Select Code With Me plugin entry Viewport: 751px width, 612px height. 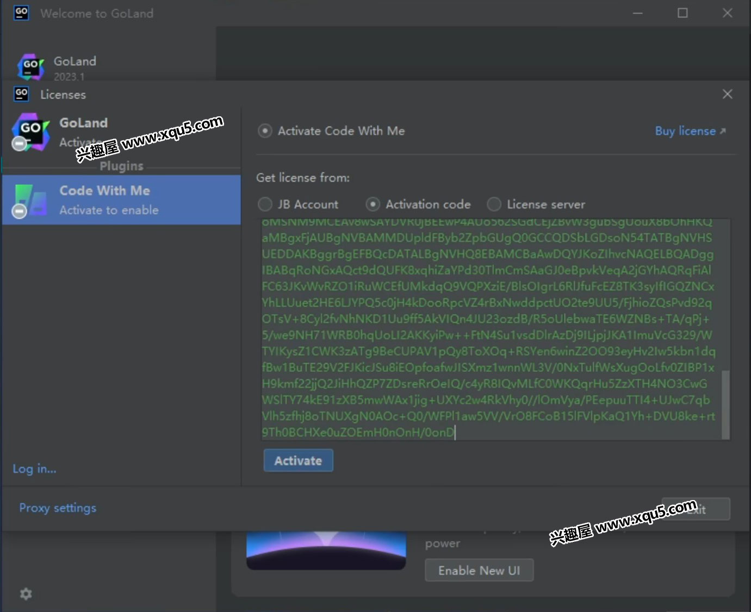[x=121, y=200]
